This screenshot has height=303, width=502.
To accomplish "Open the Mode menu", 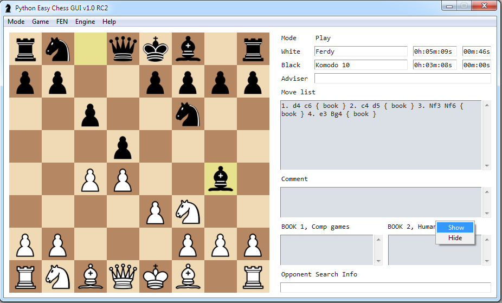I will click(16, 22).
